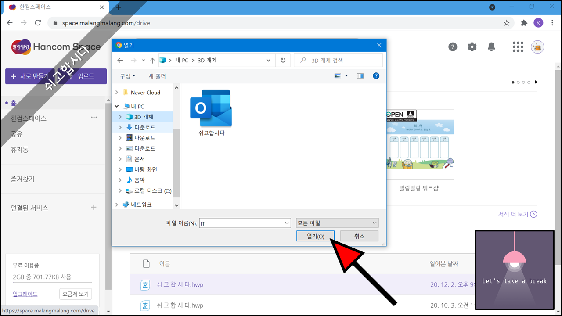
Task: Collapse the 내 PC tree node
Action: 117,106
